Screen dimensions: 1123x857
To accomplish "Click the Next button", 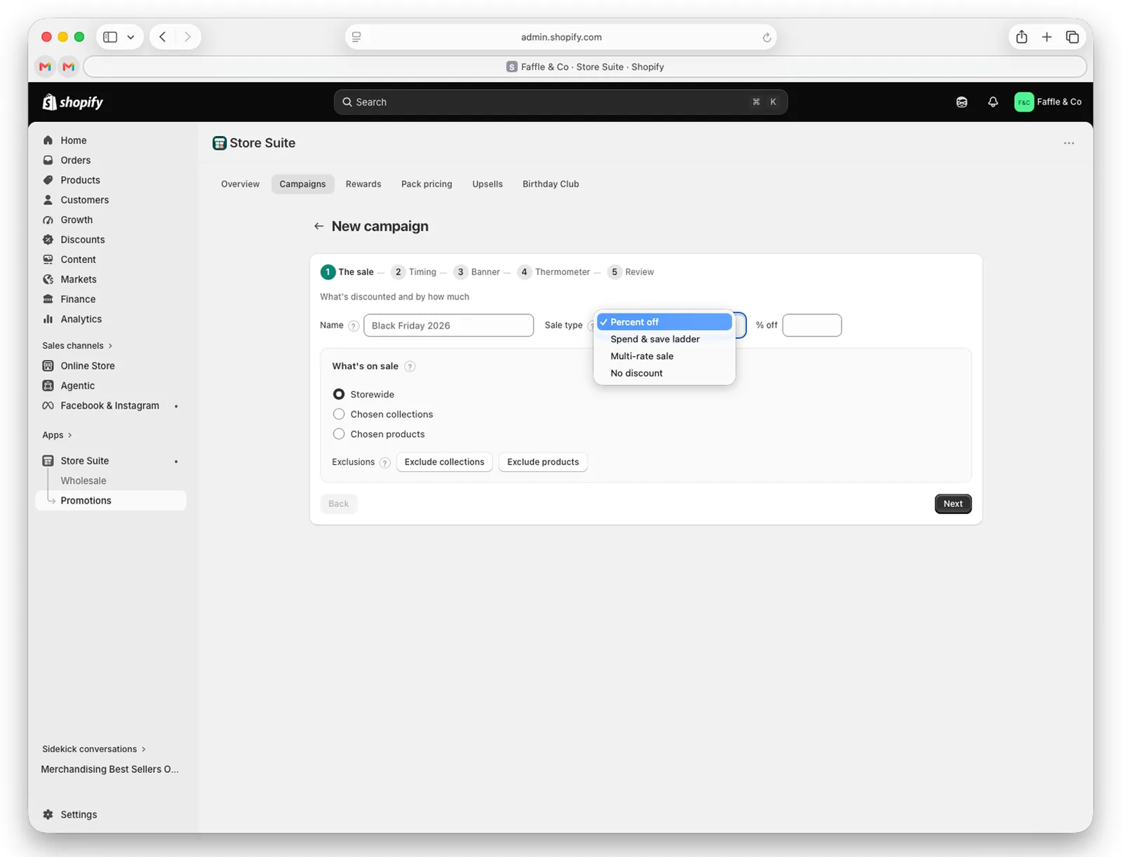I will (953, 504).
